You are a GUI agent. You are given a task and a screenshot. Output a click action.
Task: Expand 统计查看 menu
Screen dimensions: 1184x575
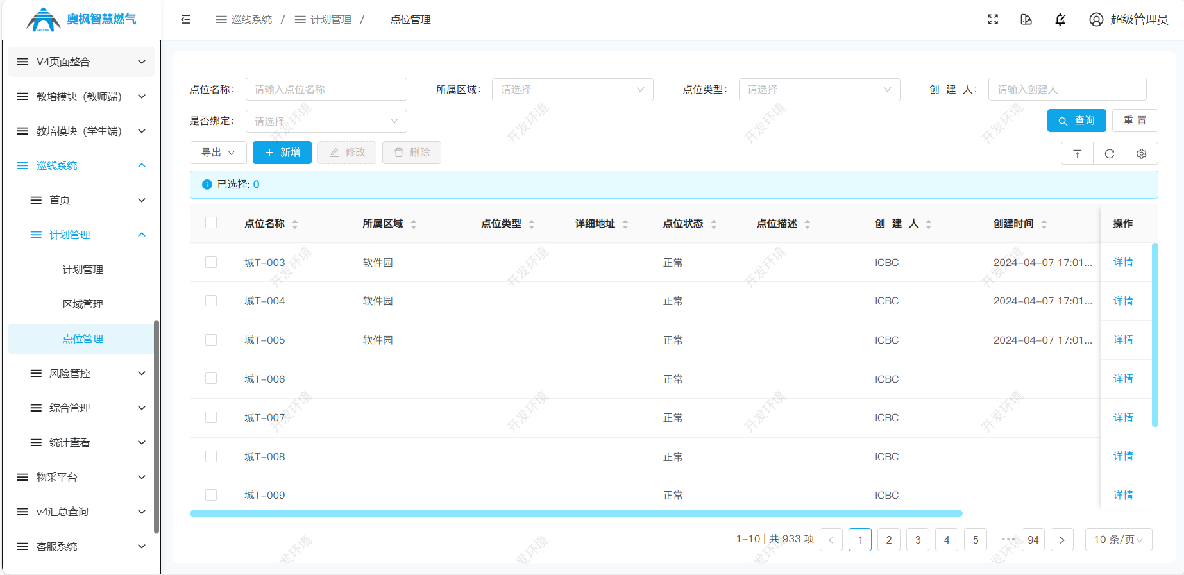pos(81,442)
